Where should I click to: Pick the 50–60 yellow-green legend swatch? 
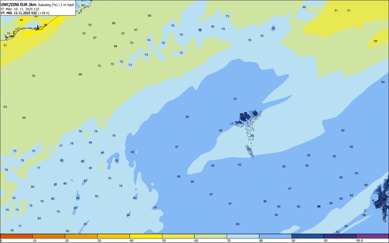point(178,236)
